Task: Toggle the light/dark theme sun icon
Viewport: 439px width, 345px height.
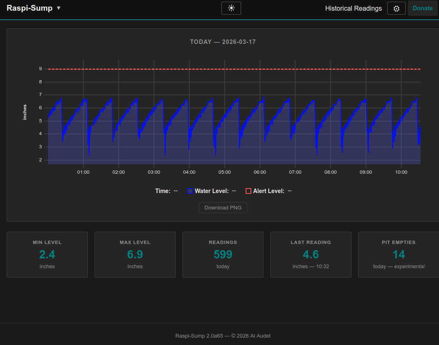Action: point(231,8)
